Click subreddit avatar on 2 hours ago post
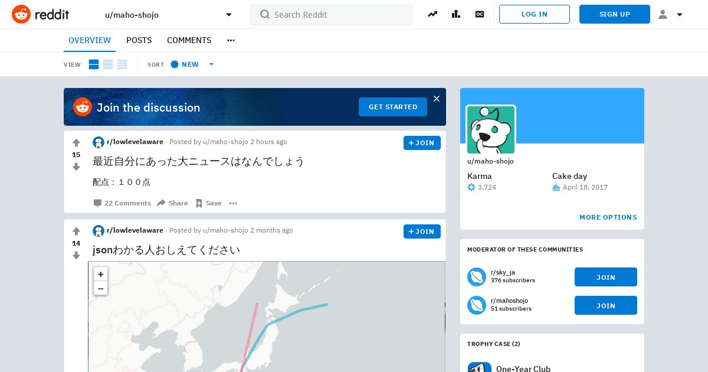This screenshot has width=708, height=372. tap(99, 142)
